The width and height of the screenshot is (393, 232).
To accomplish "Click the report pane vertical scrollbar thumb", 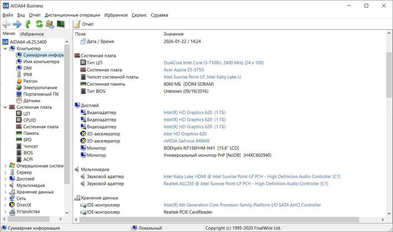I will pyautogui.click(x=389, y=75).
